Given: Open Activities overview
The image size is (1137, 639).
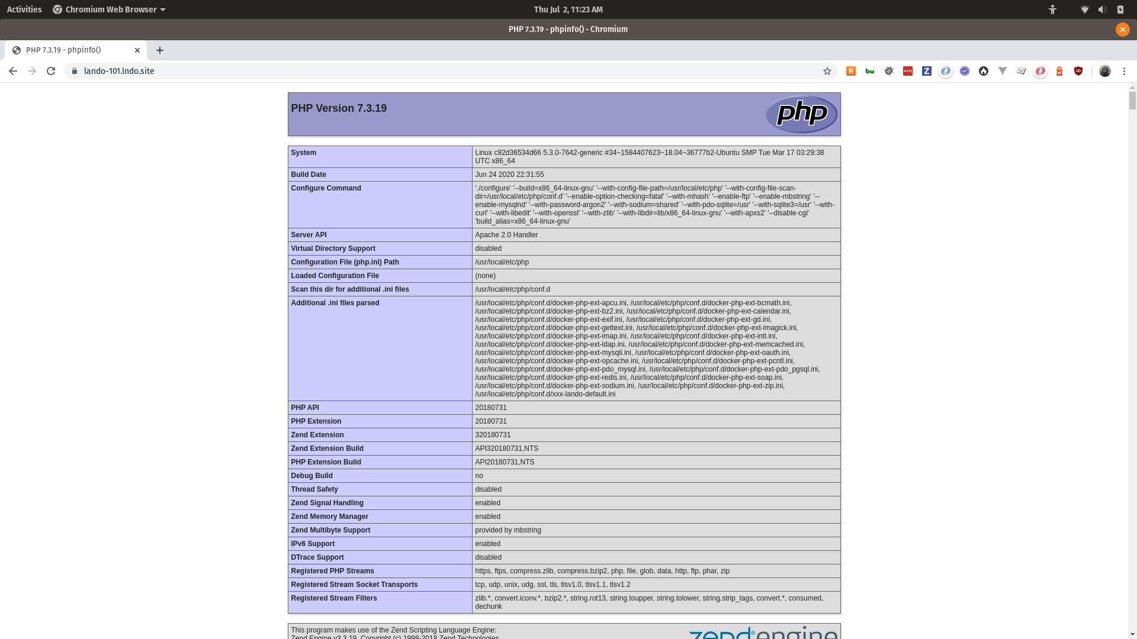Looking at the screenshot, I should click(x=24, y=9).
